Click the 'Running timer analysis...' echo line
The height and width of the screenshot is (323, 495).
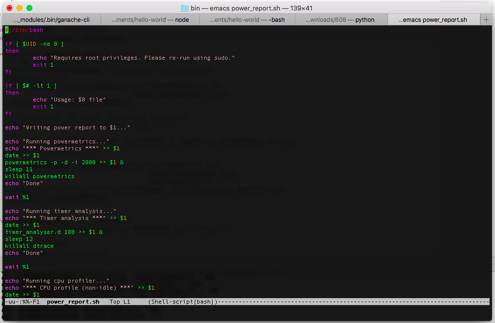61,211
